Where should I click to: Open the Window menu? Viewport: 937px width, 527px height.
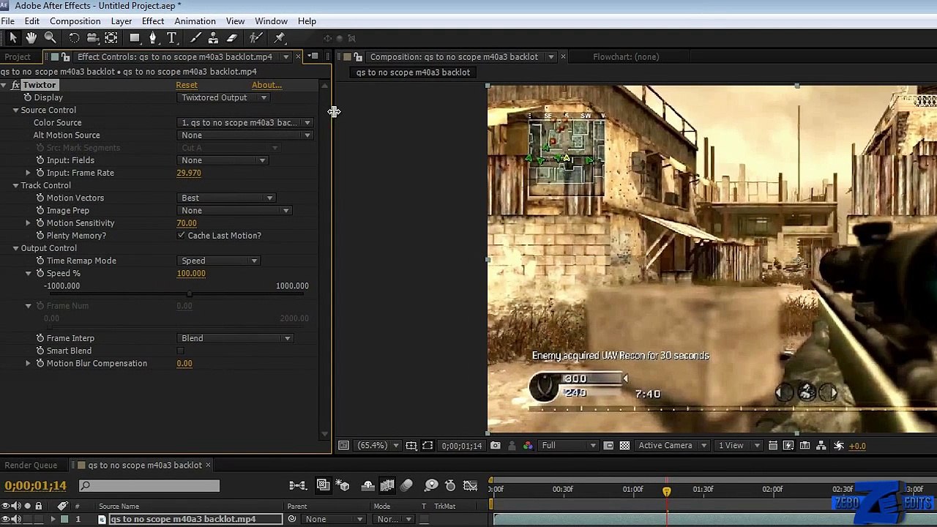pyautogui.click(x=271, y=21)
